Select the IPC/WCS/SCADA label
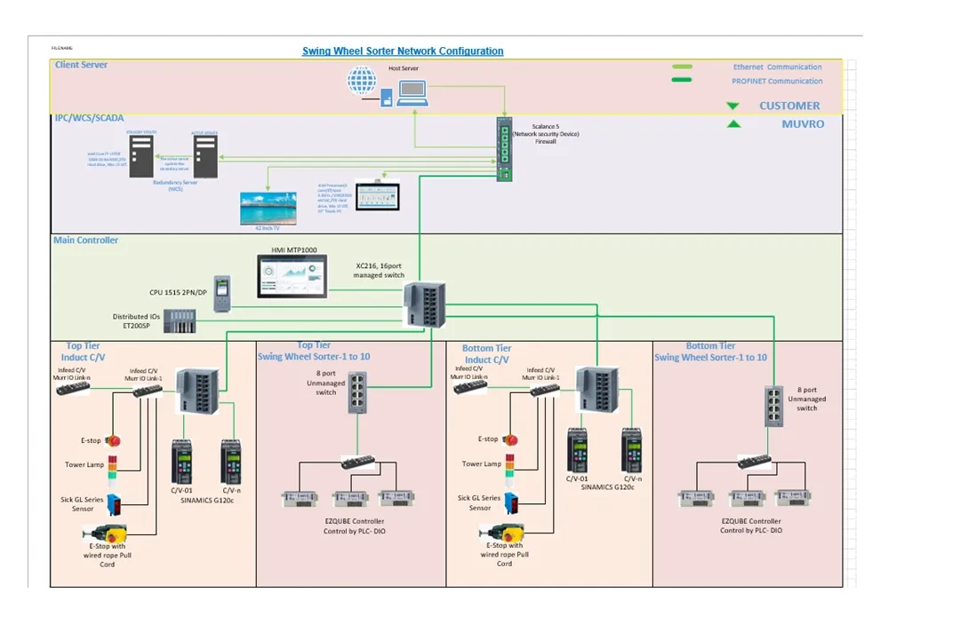The width and height of the screenshot is (960, 624). 90,118
